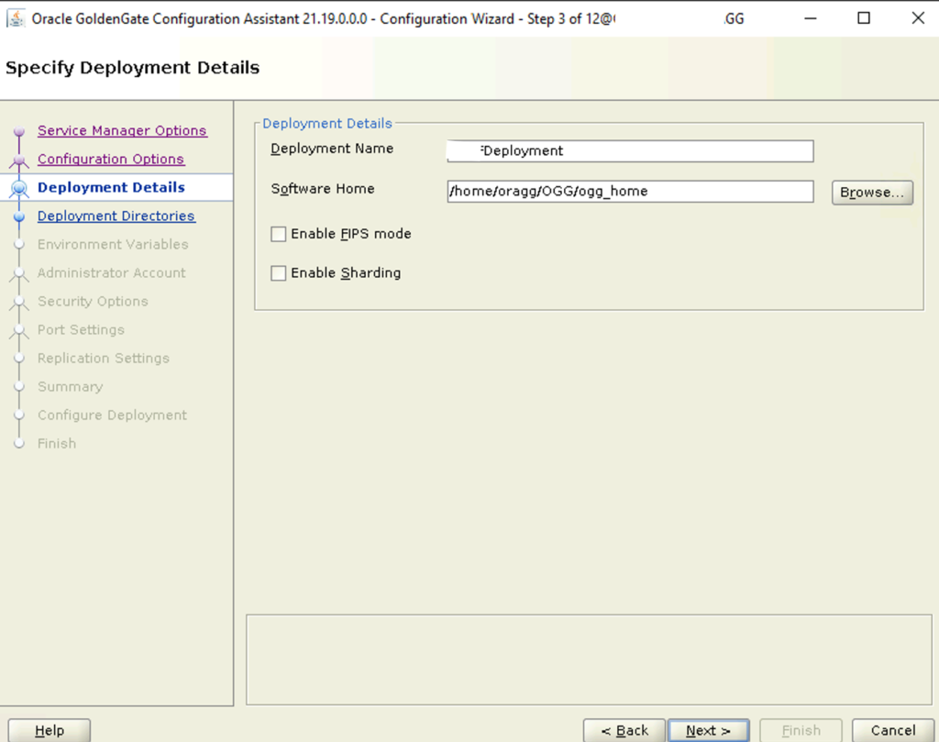Click the current Deployment Details step marker
Screen dimensions: 939x742
pos(19,189)
